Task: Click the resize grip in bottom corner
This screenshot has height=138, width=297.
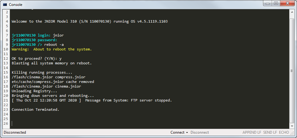Action: coord(292,133)
